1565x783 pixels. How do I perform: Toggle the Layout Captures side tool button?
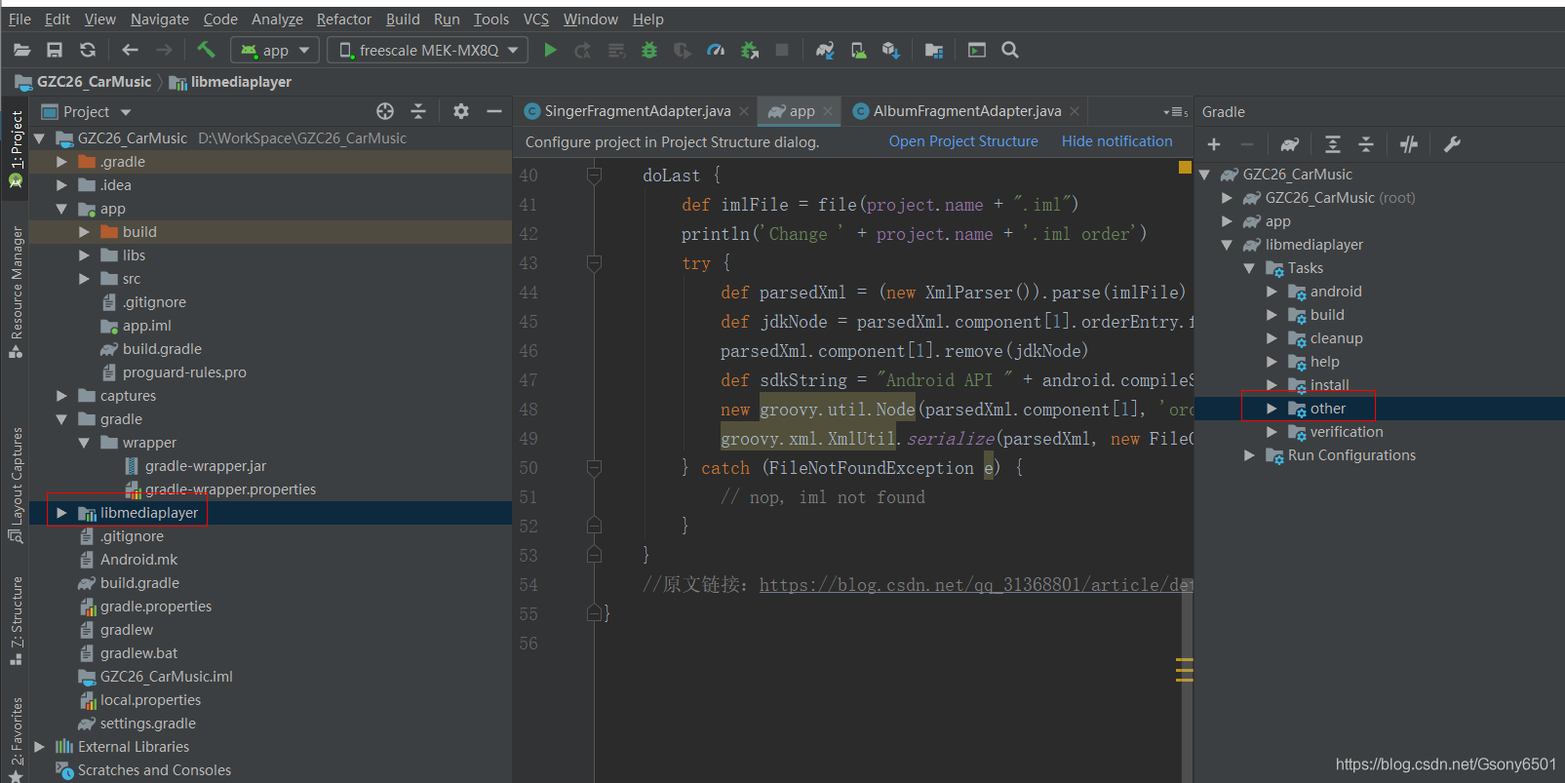16,485
